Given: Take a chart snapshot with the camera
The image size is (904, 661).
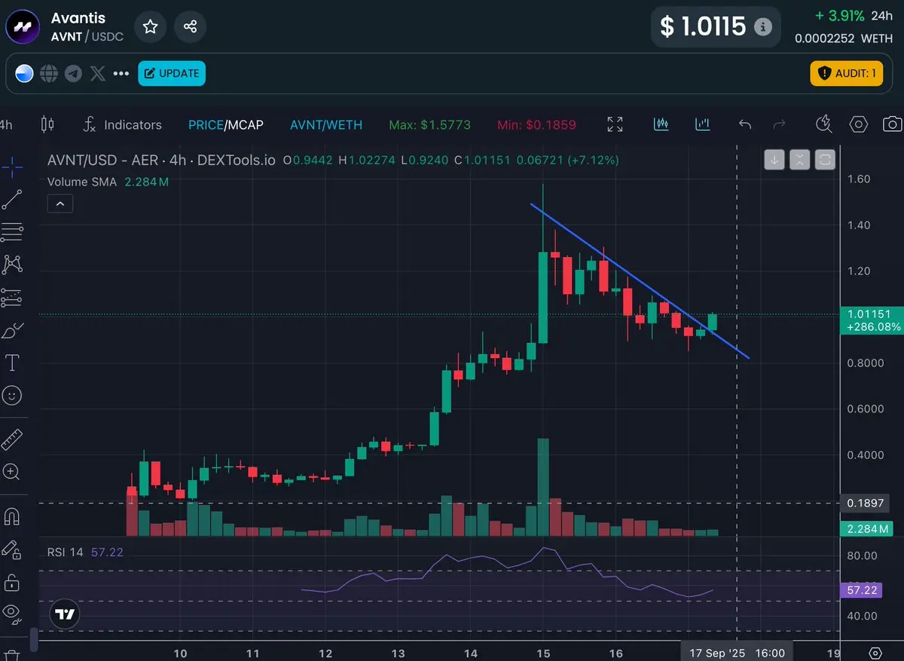Looking at the screenshot, I should point(893,124).
